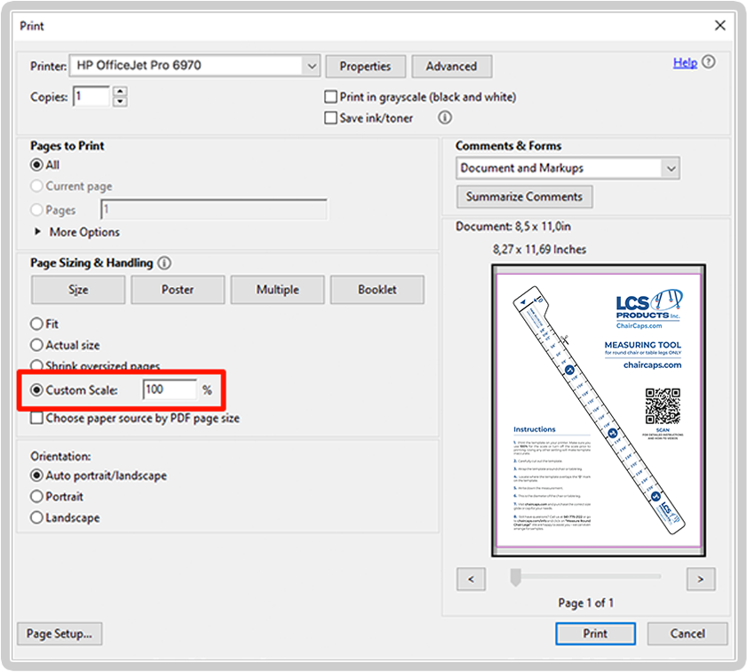The width and height of the screenshot is (747, 672).
Task: Choose the Pages range radio button
Action: click(36, 210)
